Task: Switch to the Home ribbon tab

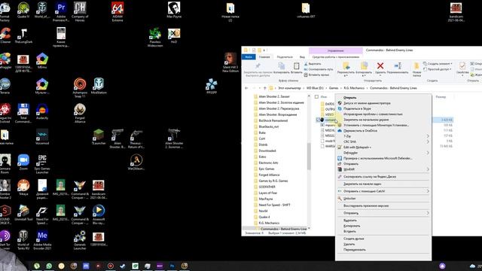Action: [264, 57]
